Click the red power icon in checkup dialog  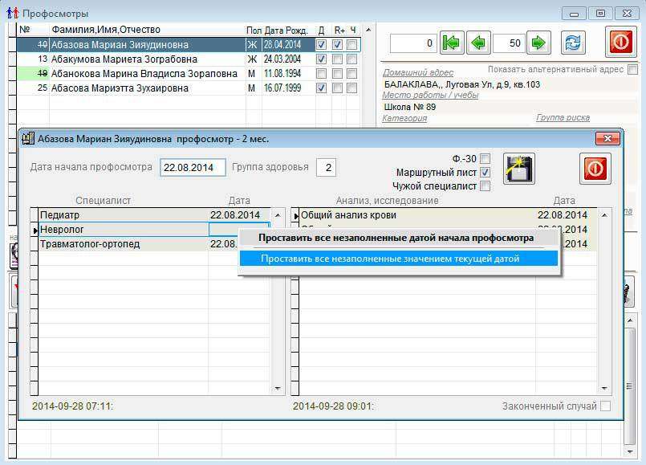pos(595,169)
